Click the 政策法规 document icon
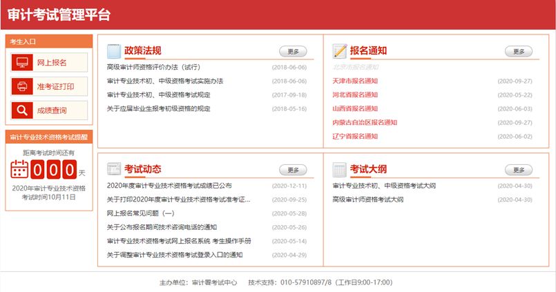The image size is (556, 292). tap(114, 51)
